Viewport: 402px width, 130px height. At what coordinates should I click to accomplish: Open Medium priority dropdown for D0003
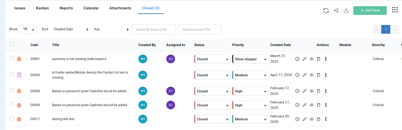tap(250, 75)
